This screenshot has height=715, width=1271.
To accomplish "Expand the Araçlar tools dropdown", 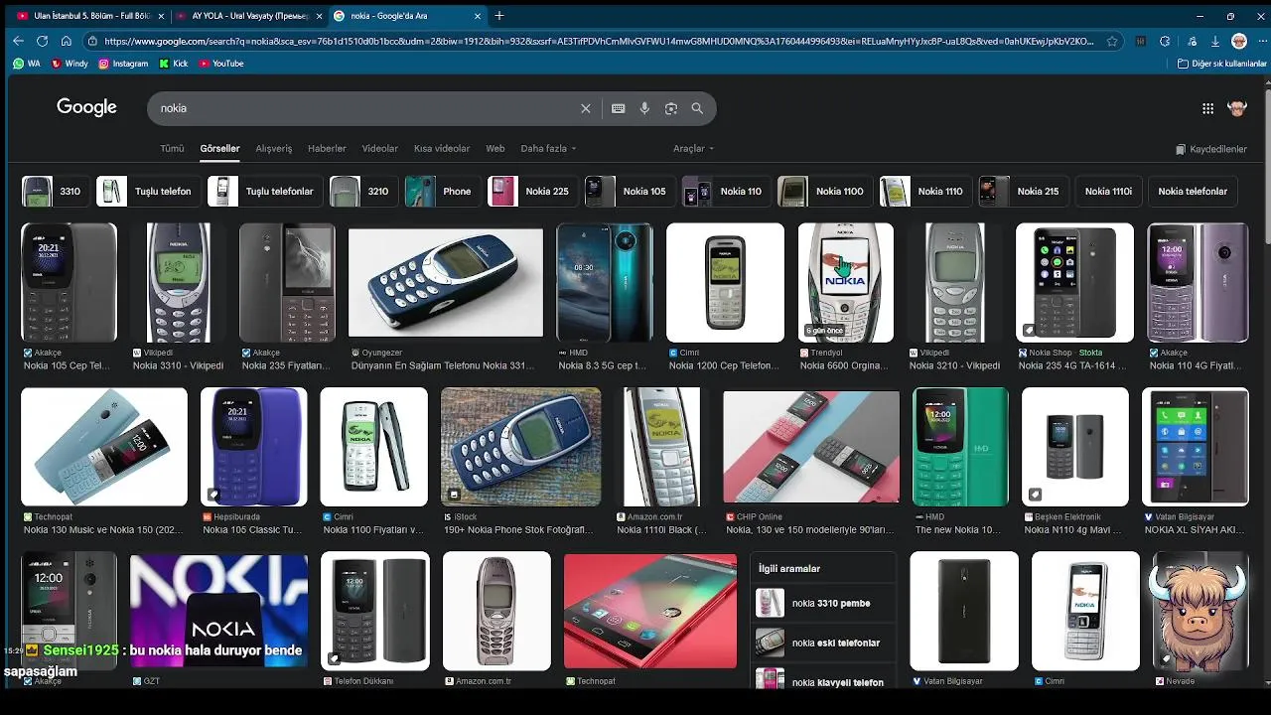I will 693,149.
